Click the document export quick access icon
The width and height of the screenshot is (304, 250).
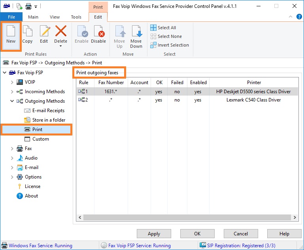click(19, 6)
